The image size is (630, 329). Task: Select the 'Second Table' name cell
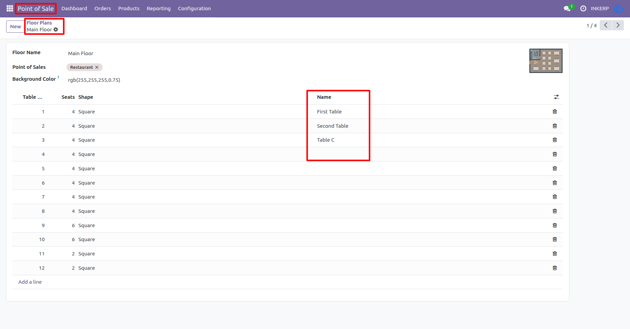coord(333,126)
